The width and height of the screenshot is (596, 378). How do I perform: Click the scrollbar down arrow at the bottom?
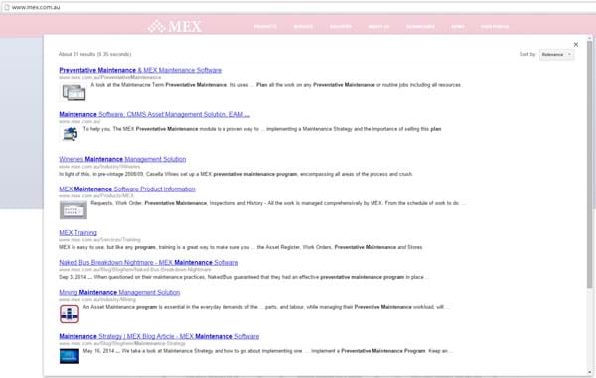click(x=589, y=372)
